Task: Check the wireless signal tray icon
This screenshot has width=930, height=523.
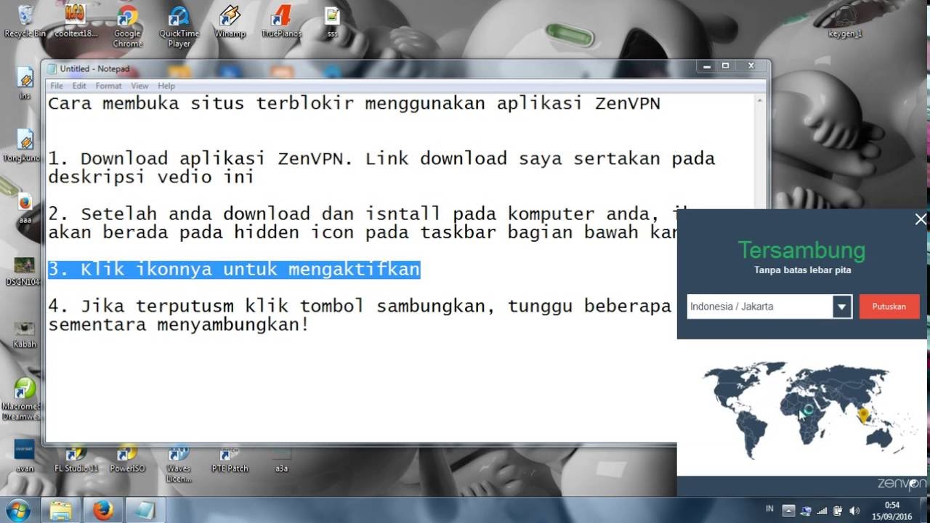Action: click(x=822, y=511)
